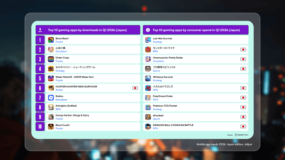Viewport: 285px width, 160px height.
Task: Click the Japan flag beside eFootball
Action: point(243,117)
